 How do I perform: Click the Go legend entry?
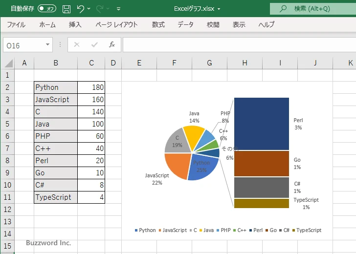point(271,230)
